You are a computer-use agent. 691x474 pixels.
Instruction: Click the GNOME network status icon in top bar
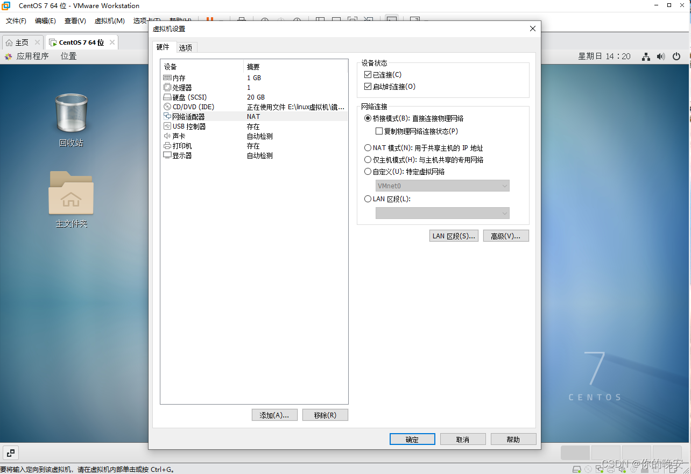(646, 56)
